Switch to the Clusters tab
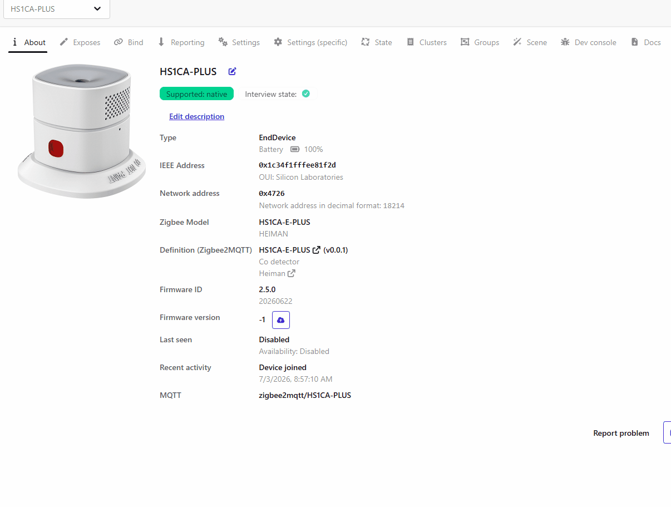 427,42
